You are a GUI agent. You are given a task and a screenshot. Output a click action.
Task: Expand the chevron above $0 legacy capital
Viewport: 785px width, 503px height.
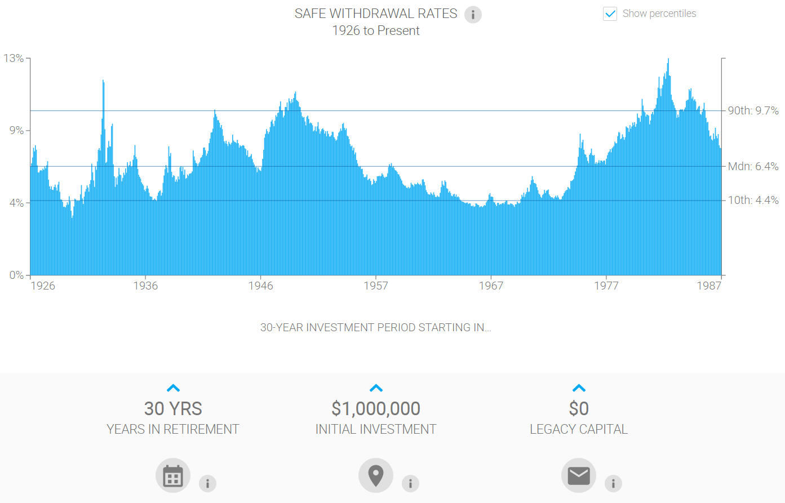[x=579, y=388]
